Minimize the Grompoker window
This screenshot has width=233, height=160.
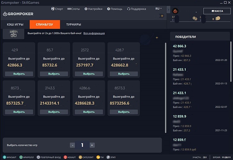221,3
